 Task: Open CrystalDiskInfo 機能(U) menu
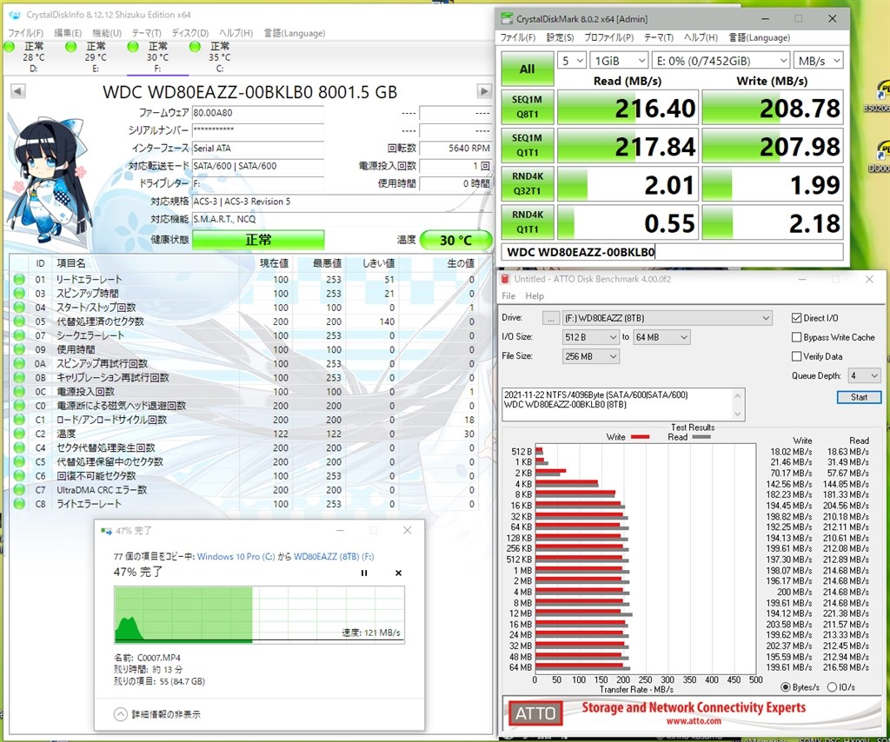(107, 33)
